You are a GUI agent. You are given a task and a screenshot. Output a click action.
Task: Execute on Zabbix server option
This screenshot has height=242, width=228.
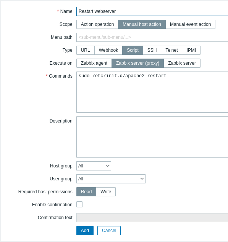click(x=182, y=63)
